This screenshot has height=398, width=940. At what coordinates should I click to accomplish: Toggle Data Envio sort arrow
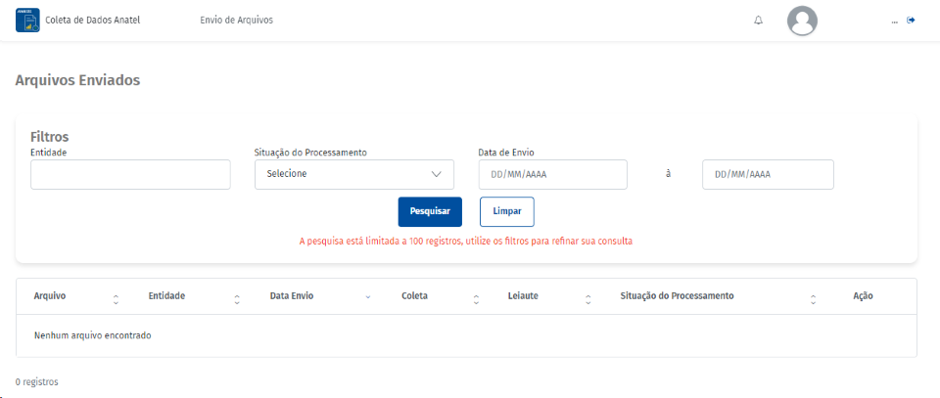coord(368,296)
